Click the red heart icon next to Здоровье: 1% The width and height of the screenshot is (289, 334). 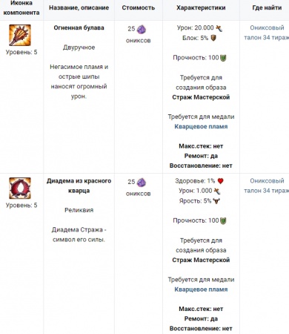pyautogui.click(x=220, y=181)
